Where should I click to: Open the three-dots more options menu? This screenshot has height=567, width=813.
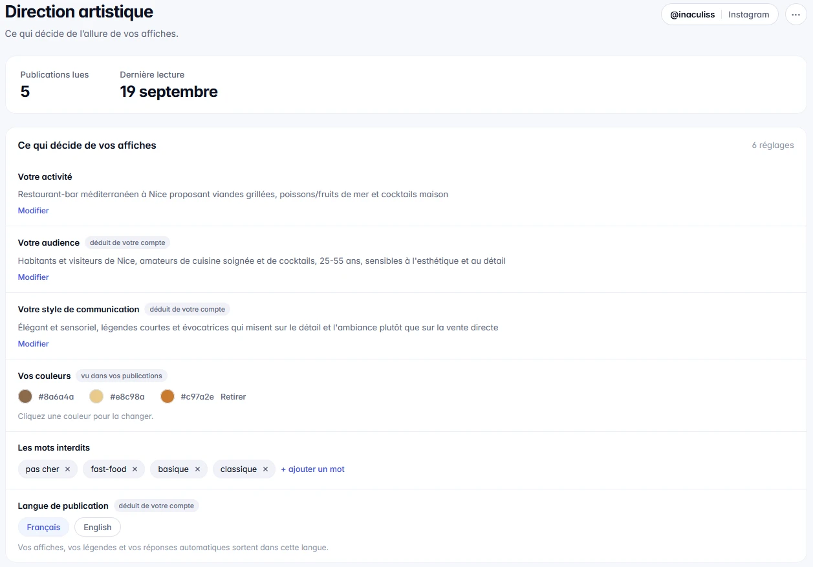[x=796, y=14]
